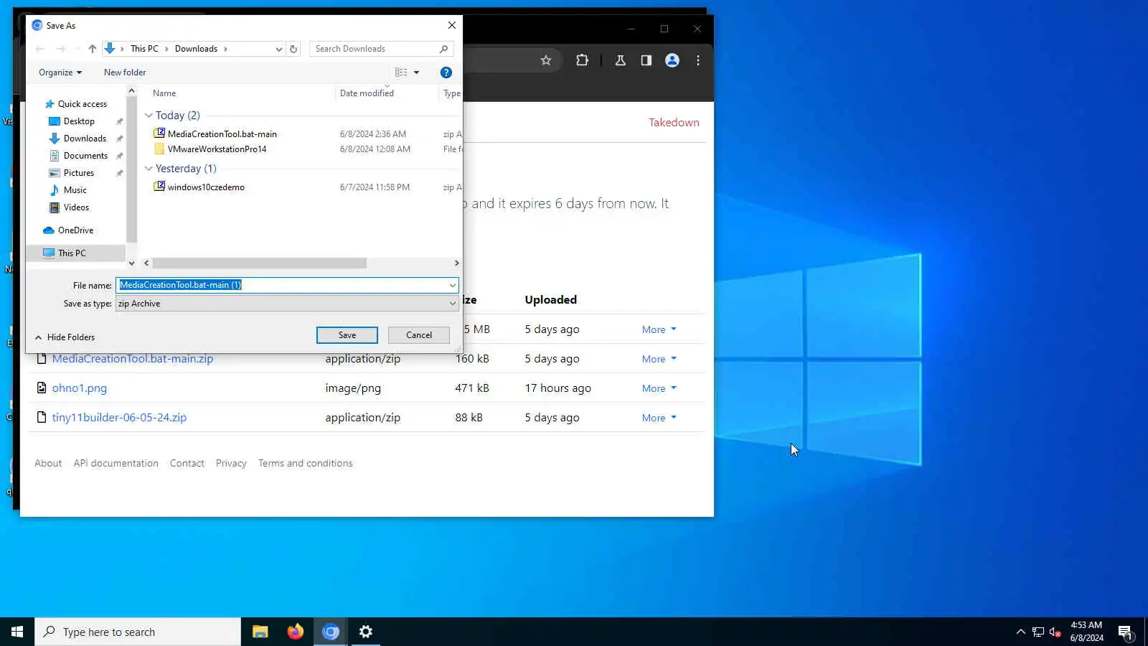Image resolution: width=1148 pixels, height=646 pixels.
Task: Expand the view options dropdown arrow
Action: point(416,72)
